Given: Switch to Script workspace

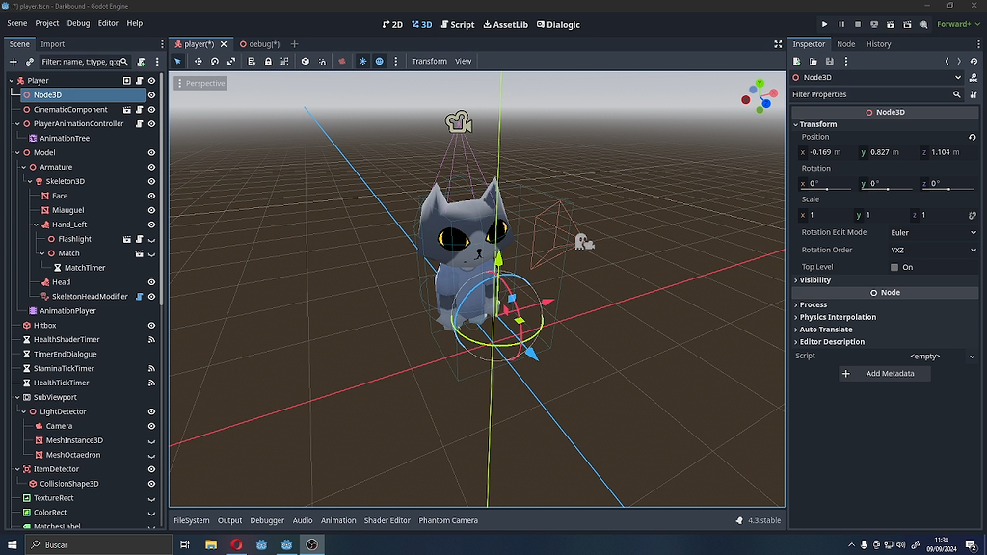Looking at the screenshot, I should click(458, 24).
